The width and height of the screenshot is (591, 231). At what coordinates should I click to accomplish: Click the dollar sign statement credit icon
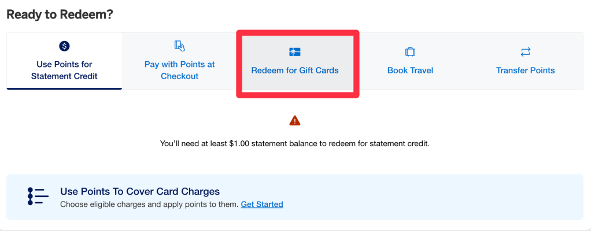coord(64,46)
